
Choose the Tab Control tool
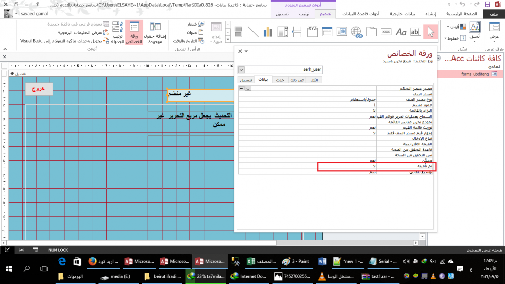point(371,32)
